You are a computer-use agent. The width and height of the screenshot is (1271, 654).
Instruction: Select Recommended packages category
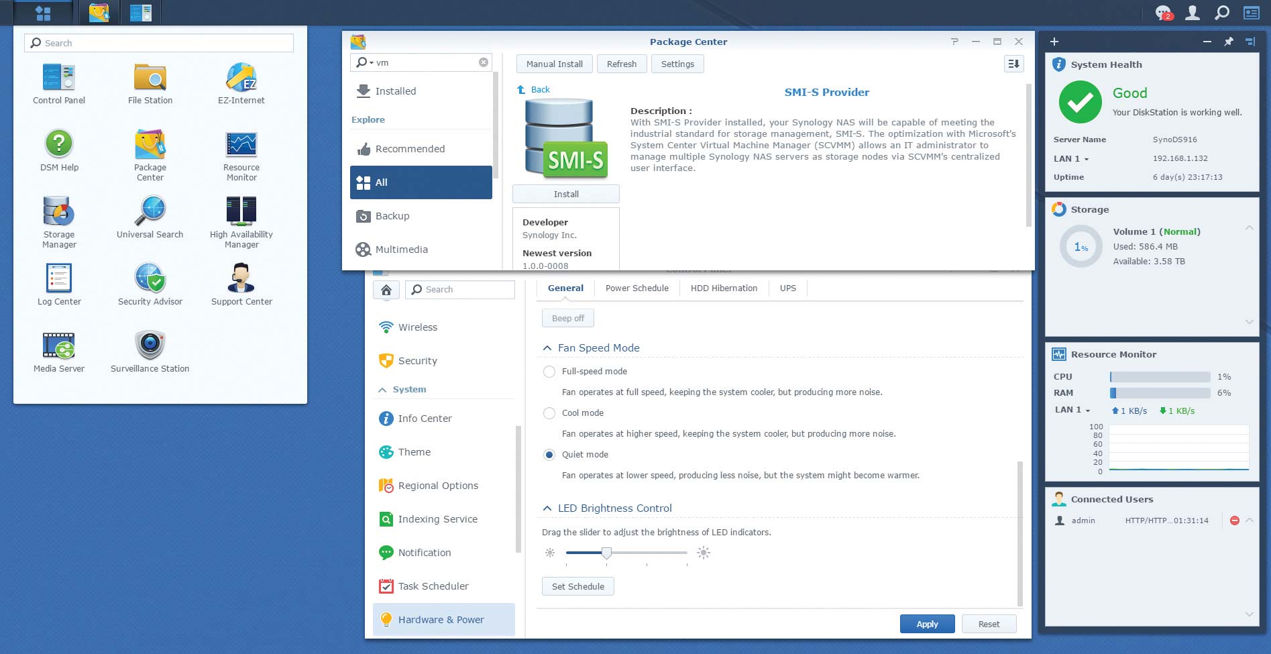[x=421, y=149]
